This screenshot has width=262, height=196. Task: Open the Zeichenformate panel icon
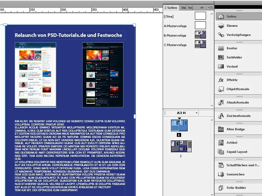221,116
